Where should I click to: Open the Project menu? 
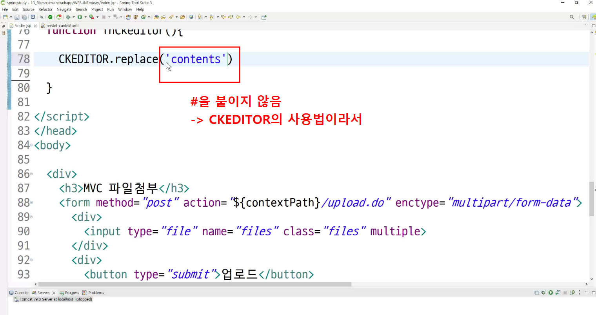click(x=97, y=9)
